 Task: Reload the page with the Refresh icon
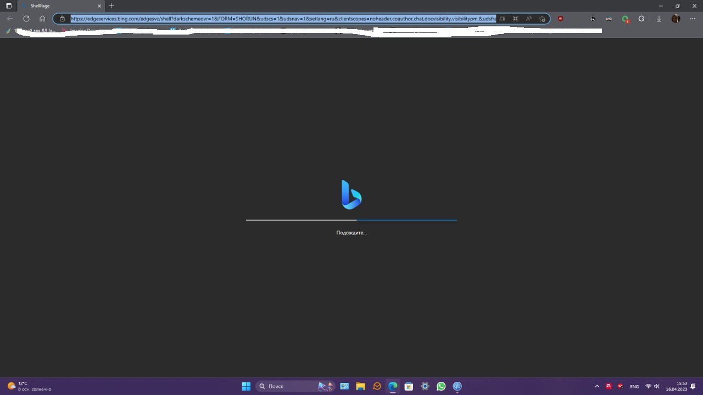point(26,19)
